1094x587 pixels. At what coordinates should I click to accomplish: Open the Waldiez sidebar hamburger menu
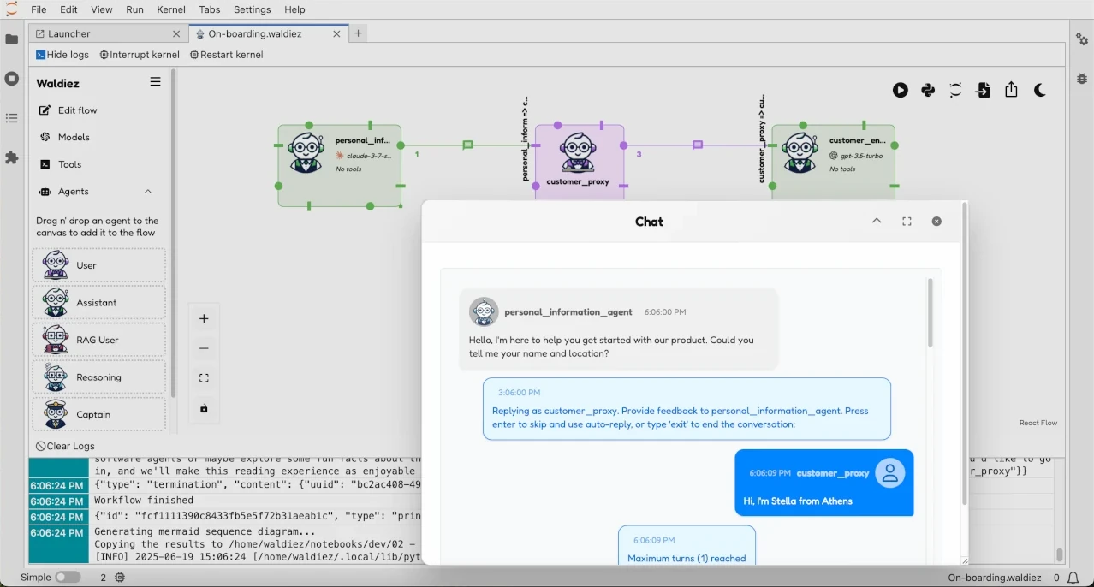pos(155,83)
